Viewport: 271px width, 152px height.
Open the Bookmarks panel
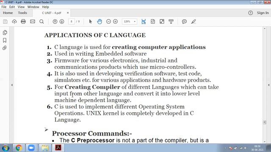pos(5,41)
